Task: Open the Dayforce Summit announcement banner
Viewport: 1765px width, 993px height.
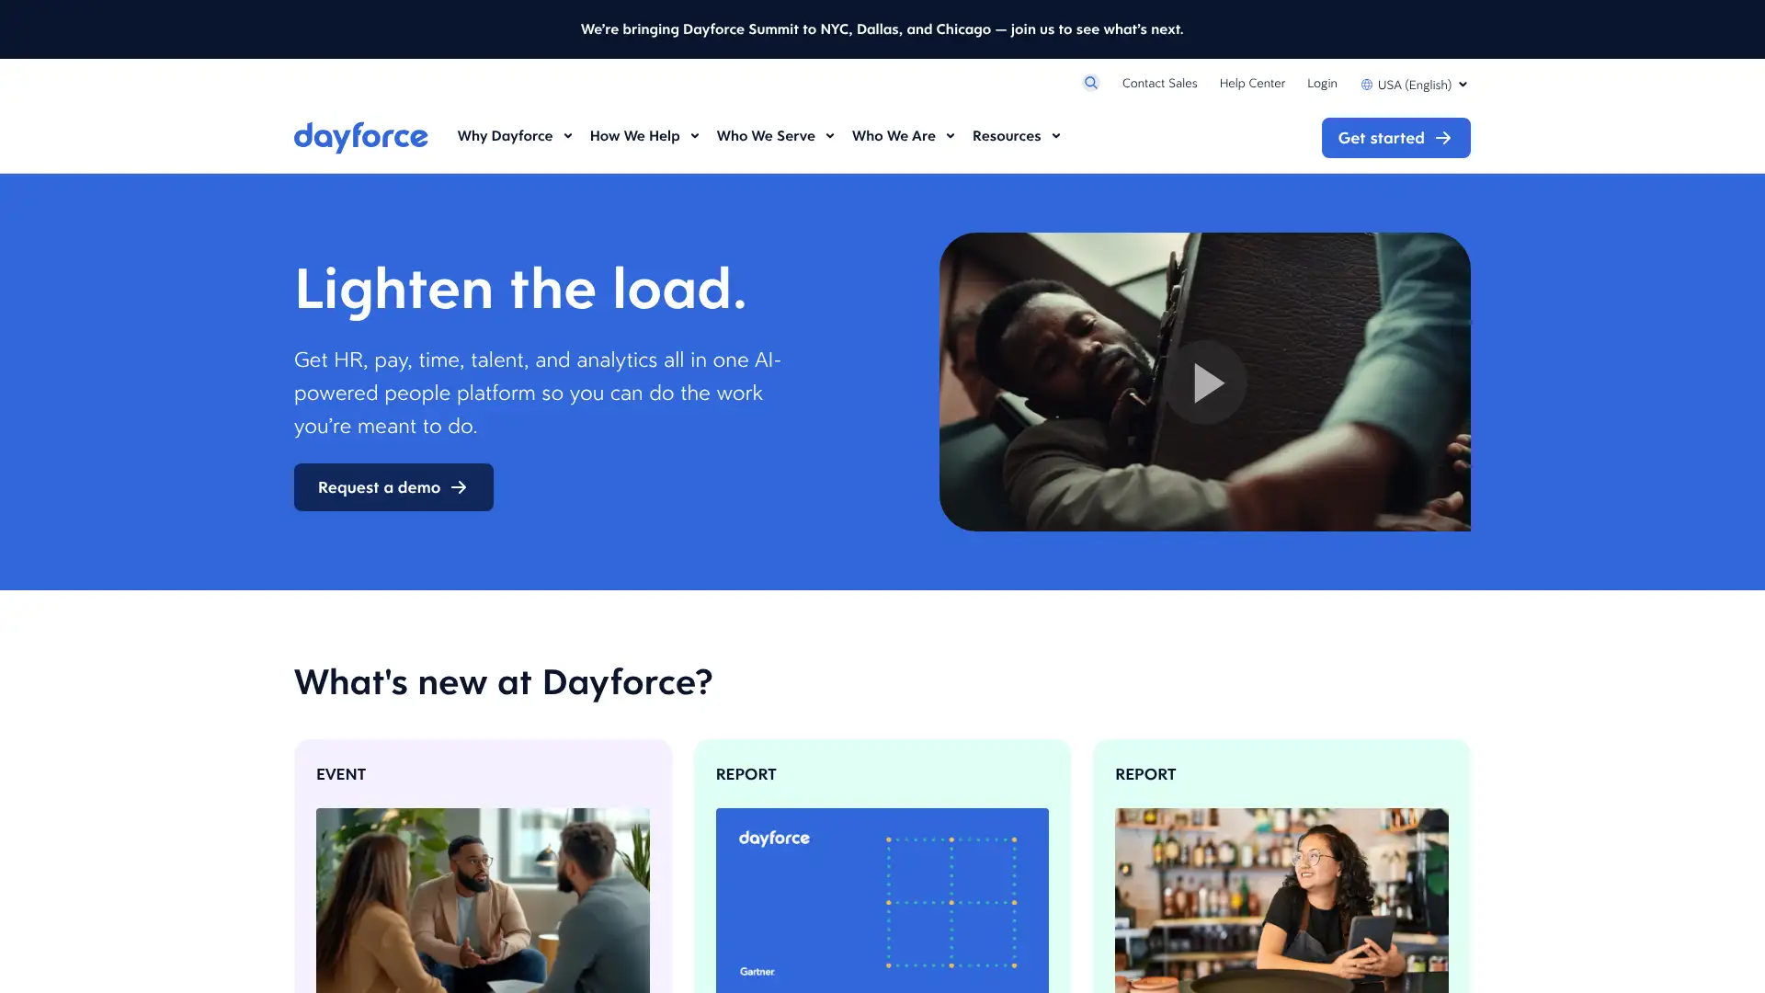Action: [882, 29]
